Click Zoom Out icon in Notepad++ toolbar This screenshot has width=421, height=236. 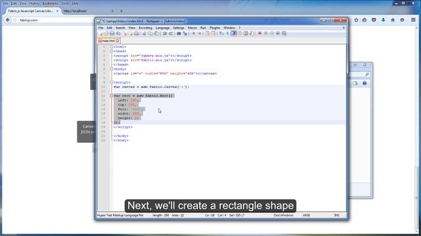point(199,33)
